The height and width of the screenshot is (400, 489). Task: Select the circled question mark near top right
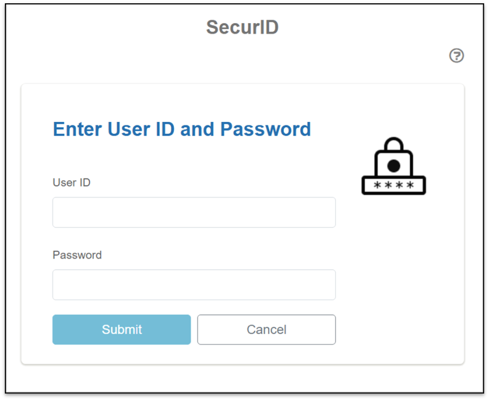457,56
